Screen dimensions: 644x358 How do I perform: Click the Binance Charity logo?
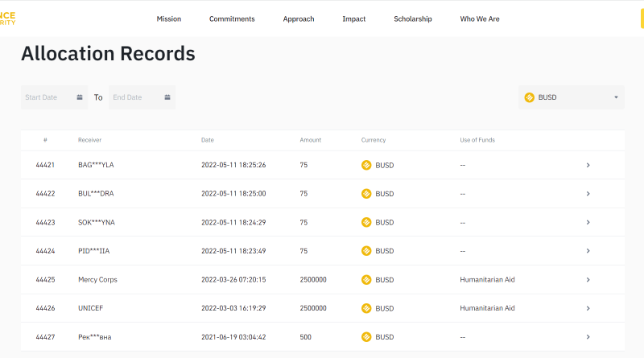(x=7, y=19)
